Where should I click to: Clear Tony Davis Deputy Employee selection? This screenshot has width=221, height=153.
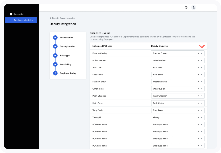[x=198, y=110]
